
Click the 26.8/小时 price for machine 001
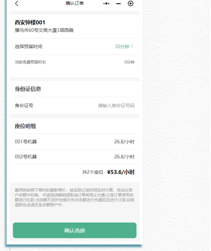124,142
